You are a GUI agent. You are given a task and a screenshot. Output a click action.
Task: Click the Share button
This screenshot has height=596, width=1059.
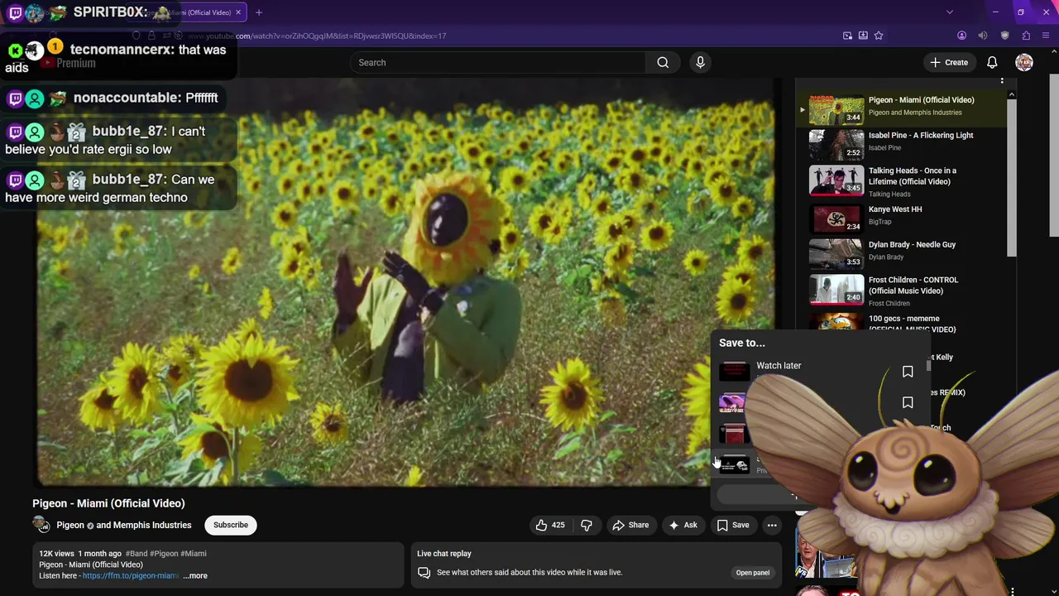pos(630,525)
